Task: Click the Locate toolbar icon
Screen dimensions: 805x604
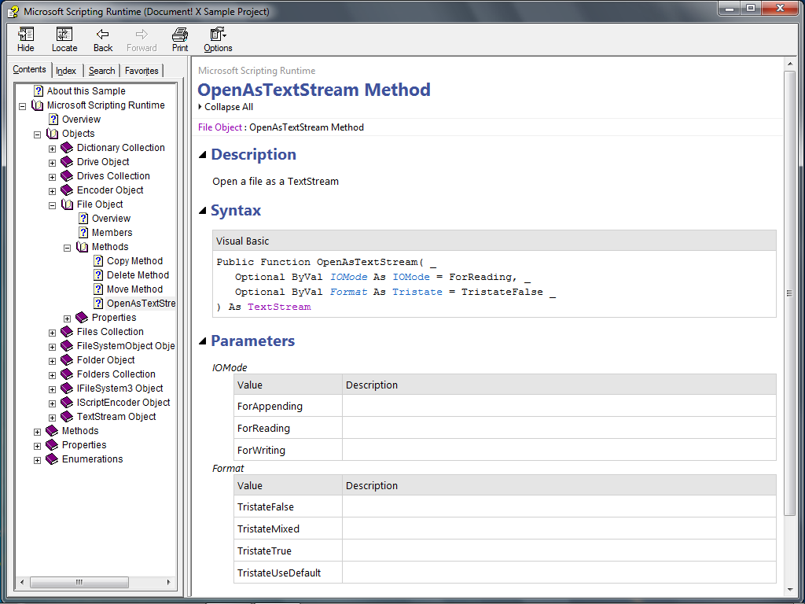Action: click(x=64, y=35)
